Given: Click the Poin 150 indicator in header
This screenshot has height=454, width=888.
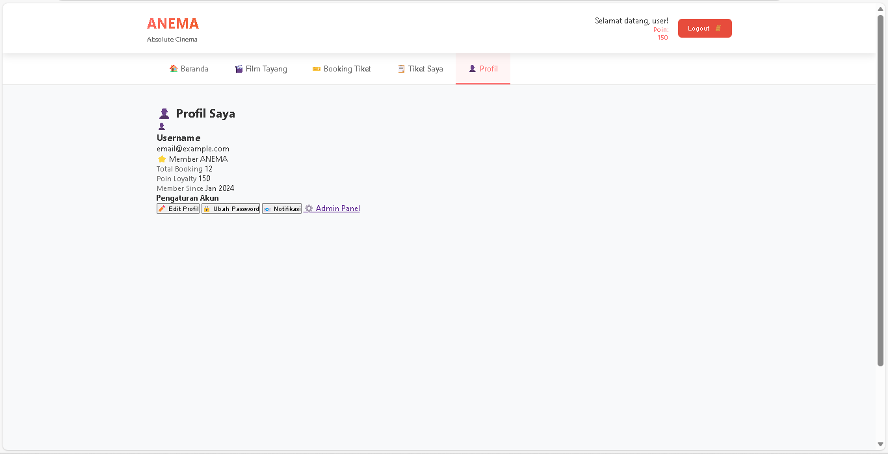Looking at the screenshot, I should (661, 34).
